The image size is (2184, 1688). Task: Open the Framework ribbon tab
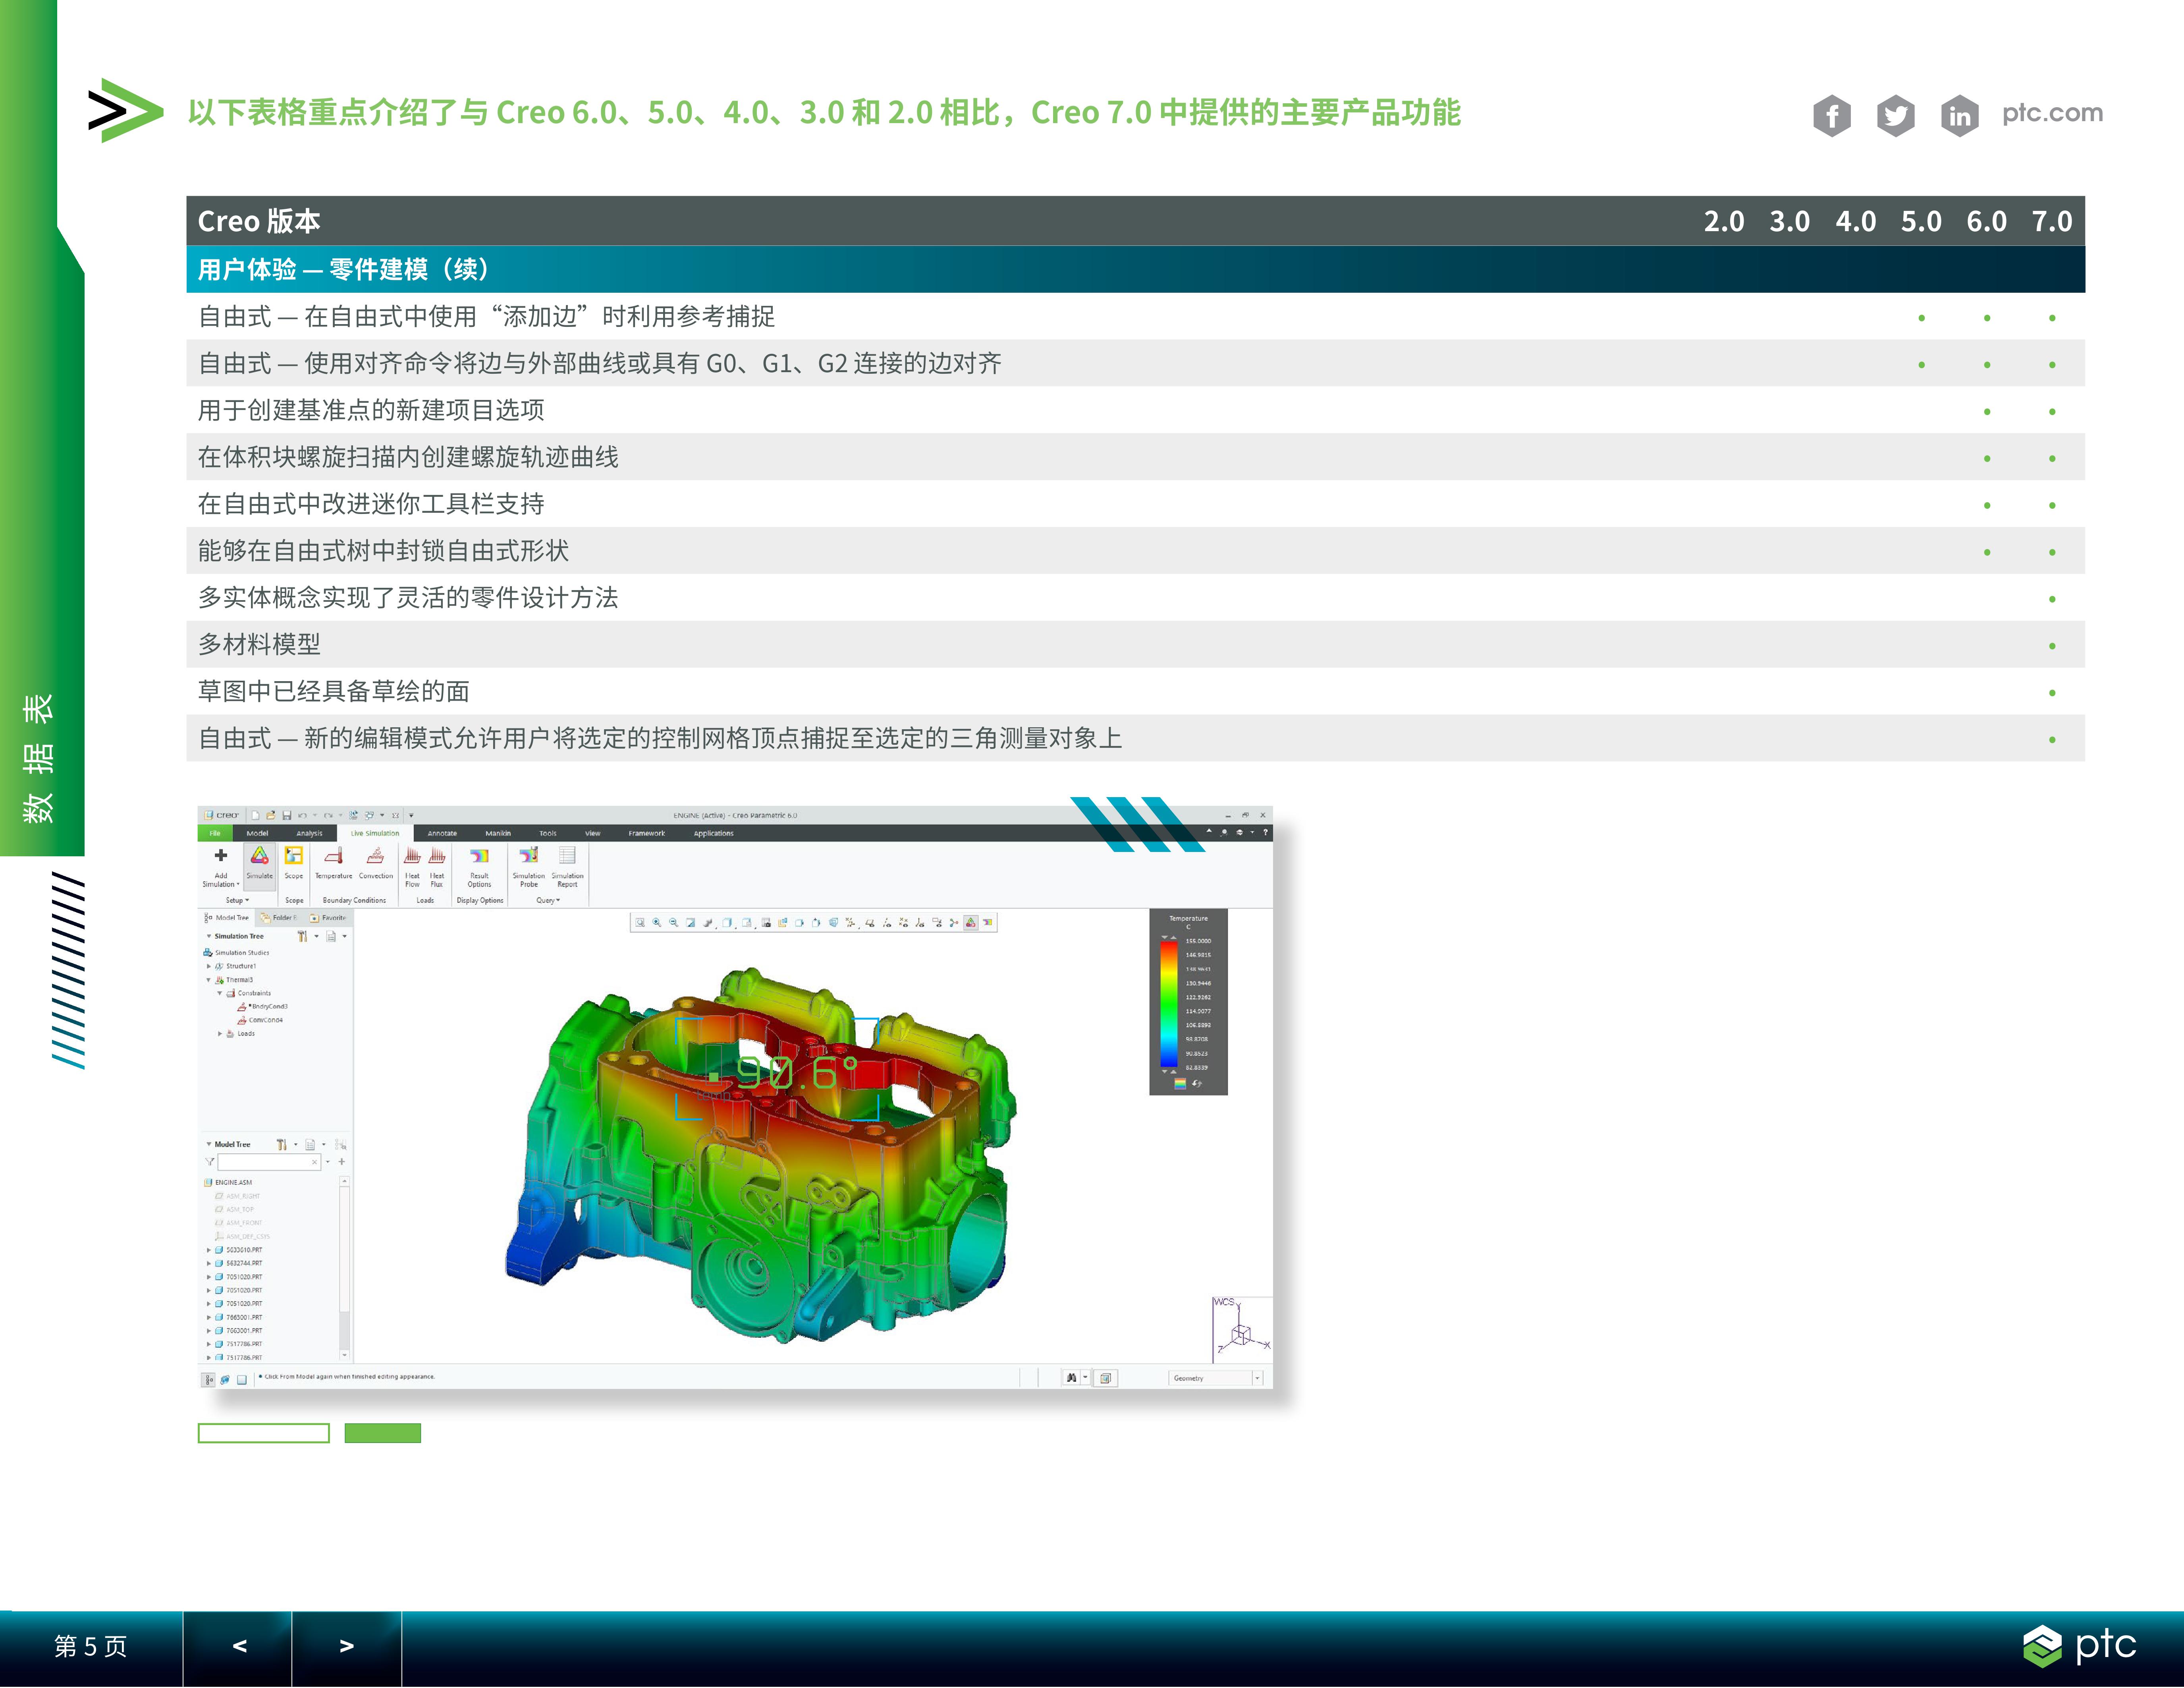pyautogui.click(x=647, y=833)
